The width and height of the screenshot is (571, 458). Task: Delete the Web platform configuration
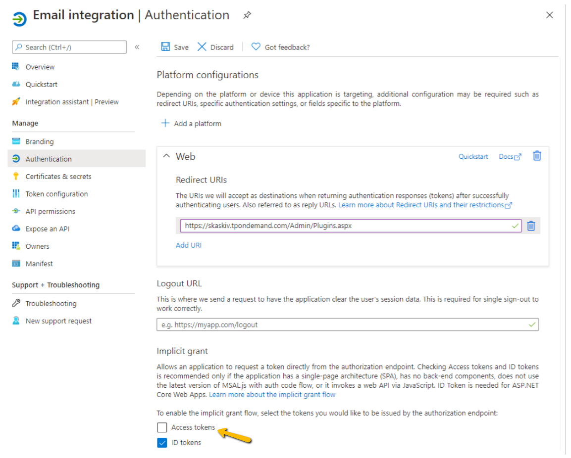point(537,156)
